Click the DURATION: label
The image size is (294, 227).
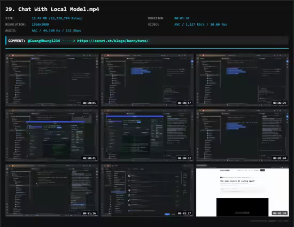pyautogui.click(x=156, y=18)
